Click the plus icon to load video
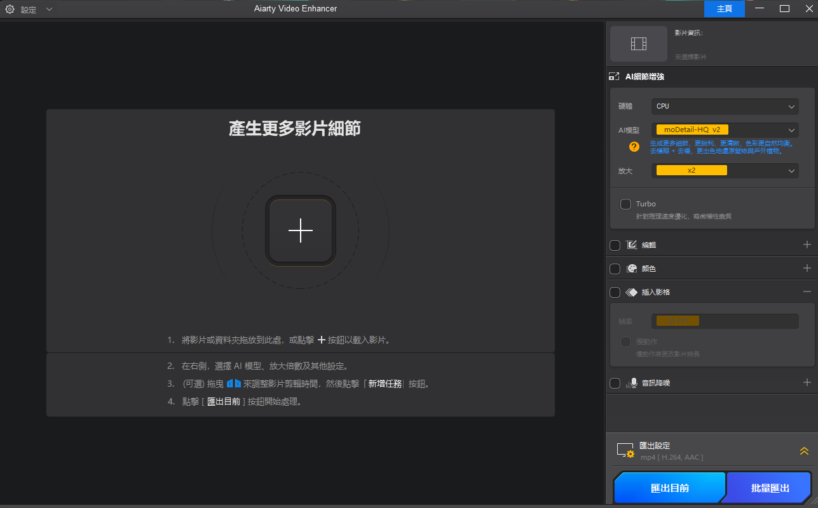The height and width of the screenshot is (508, 818). (x=300, y=231)
